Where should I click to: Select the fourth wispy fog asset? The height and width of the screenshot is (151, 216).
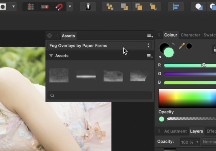pos(140,76)
